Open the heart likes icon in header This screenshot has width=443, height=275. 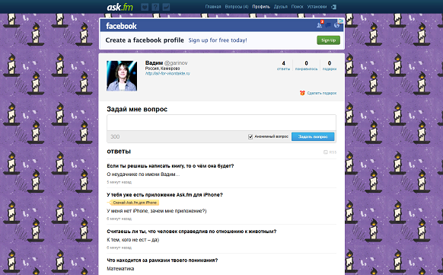145,7
